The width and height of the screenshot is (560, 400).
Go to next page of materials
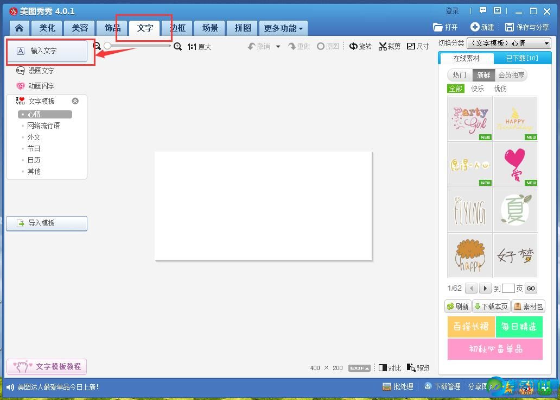[x=485, y=289]
